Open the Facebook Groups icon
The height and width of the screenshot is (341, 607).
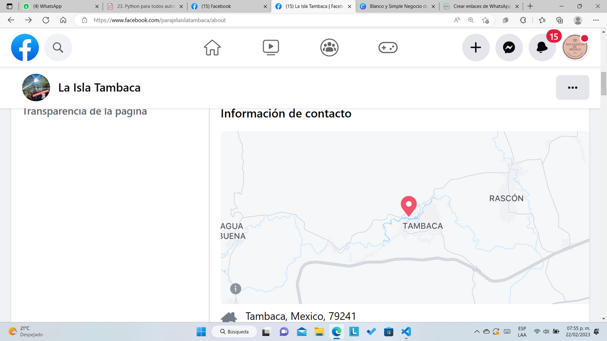click(x=329, y=47)
